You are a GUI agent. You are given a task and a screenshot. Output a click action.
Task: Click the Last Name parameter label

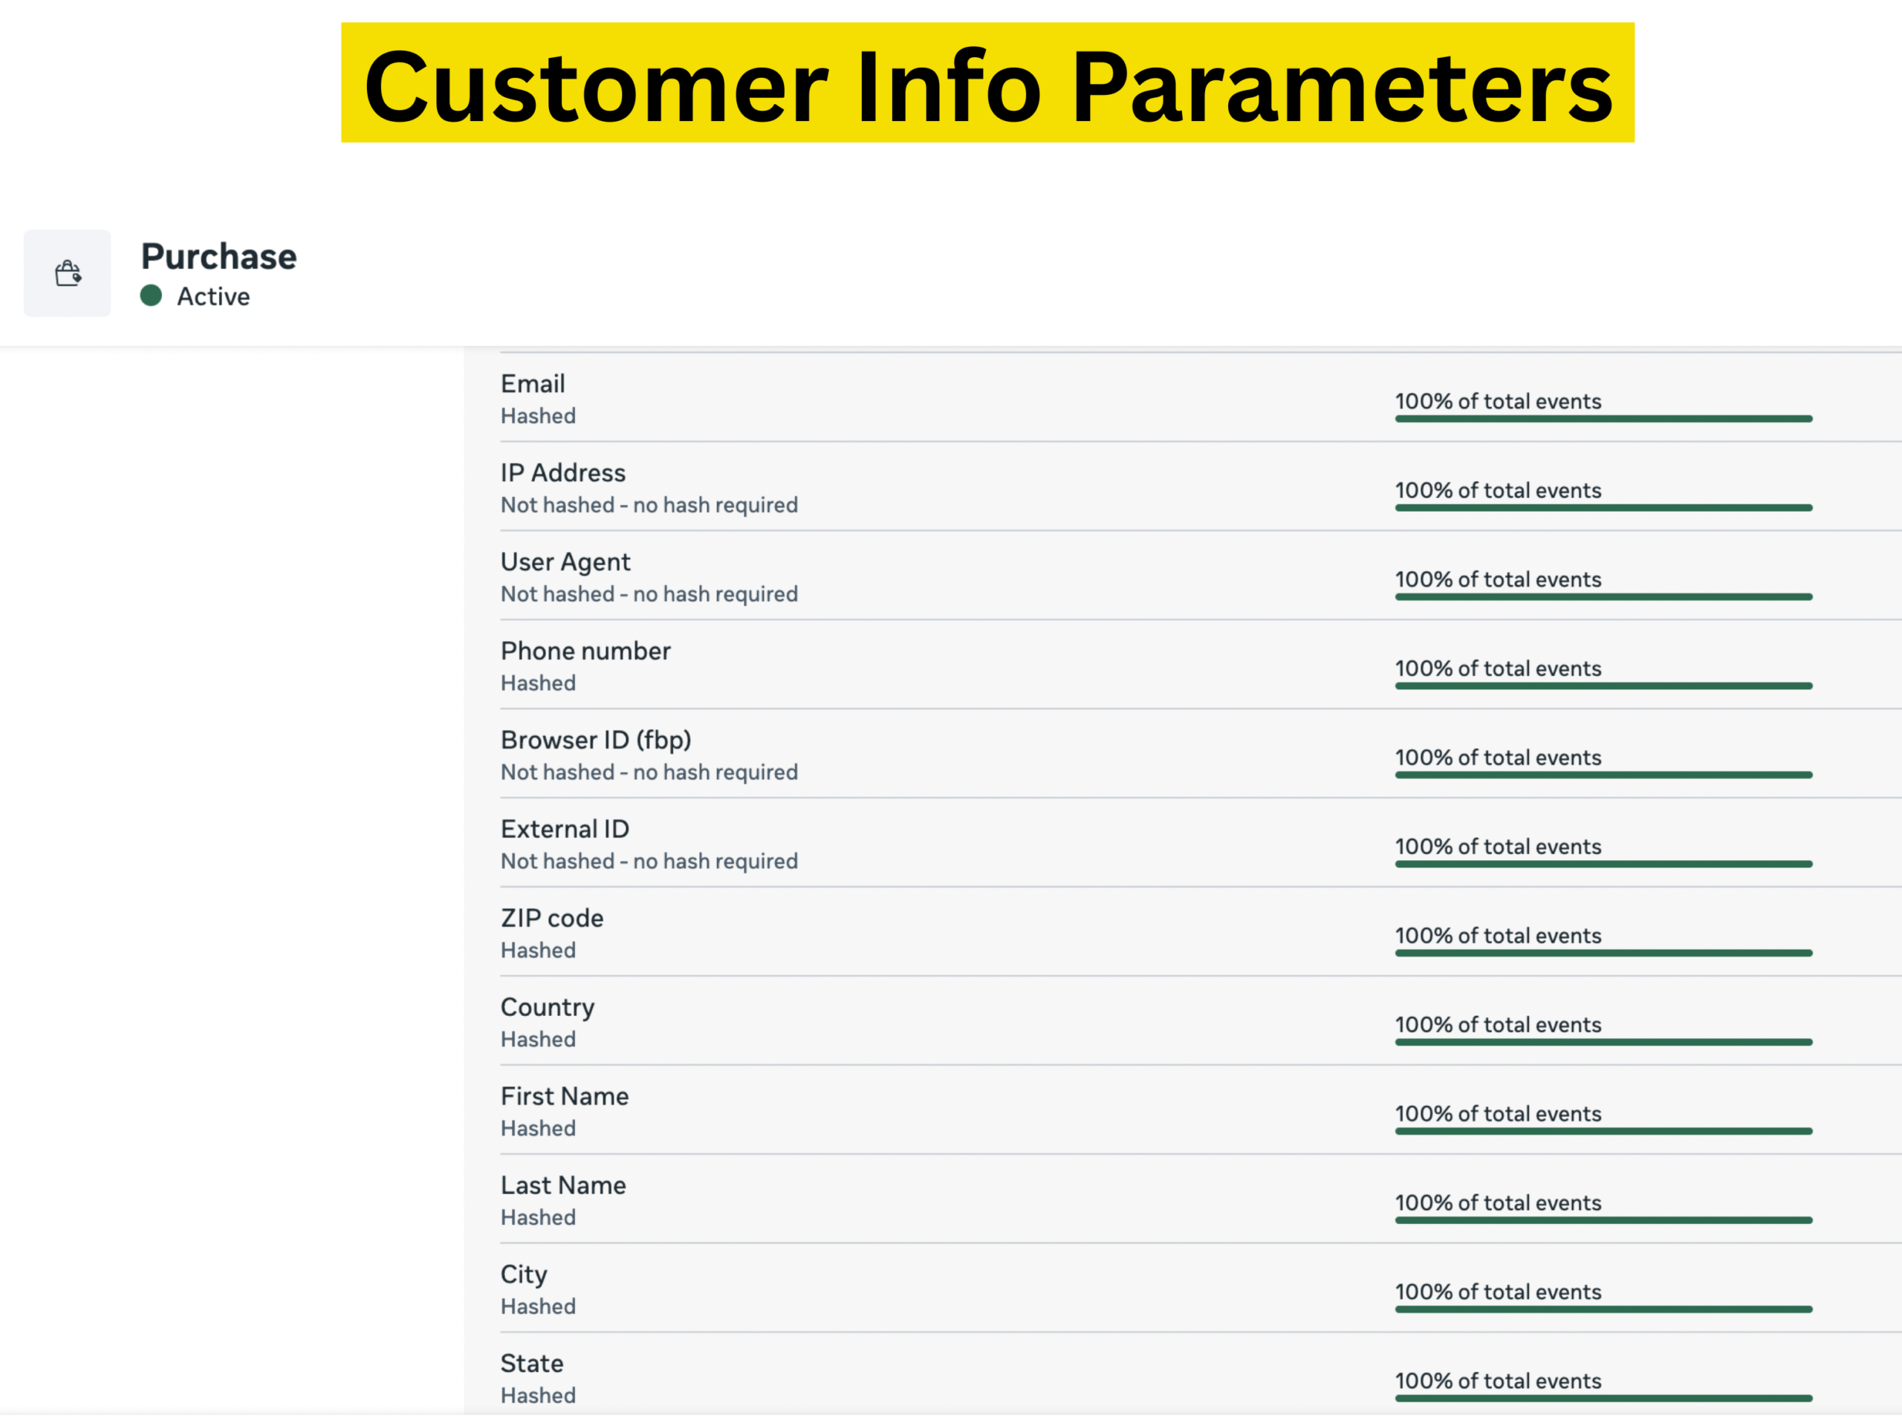click(x=562, y=1185)
